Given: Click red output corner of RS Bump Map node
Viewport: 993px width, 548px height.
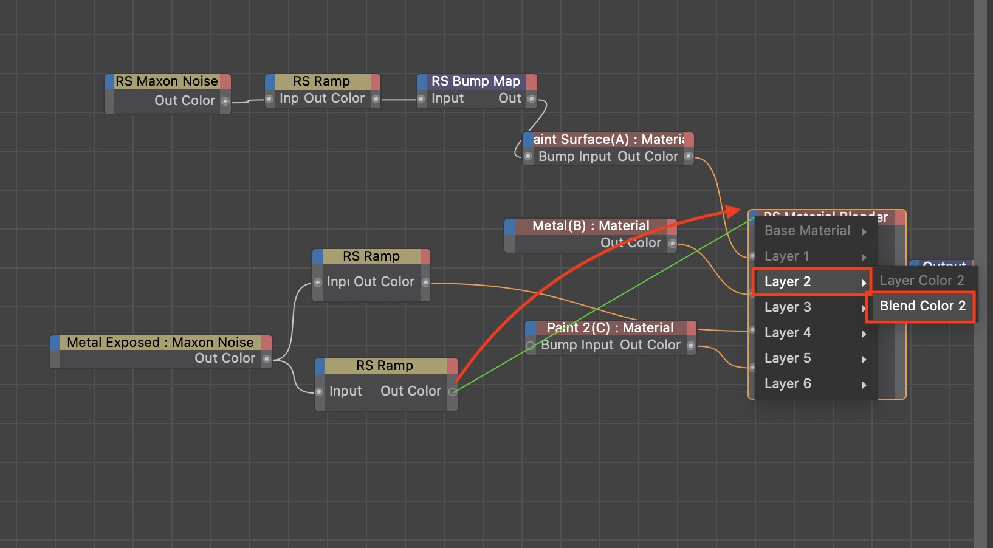Looking at the screenshot, I should pyautogui.click(x=532, y=81).
